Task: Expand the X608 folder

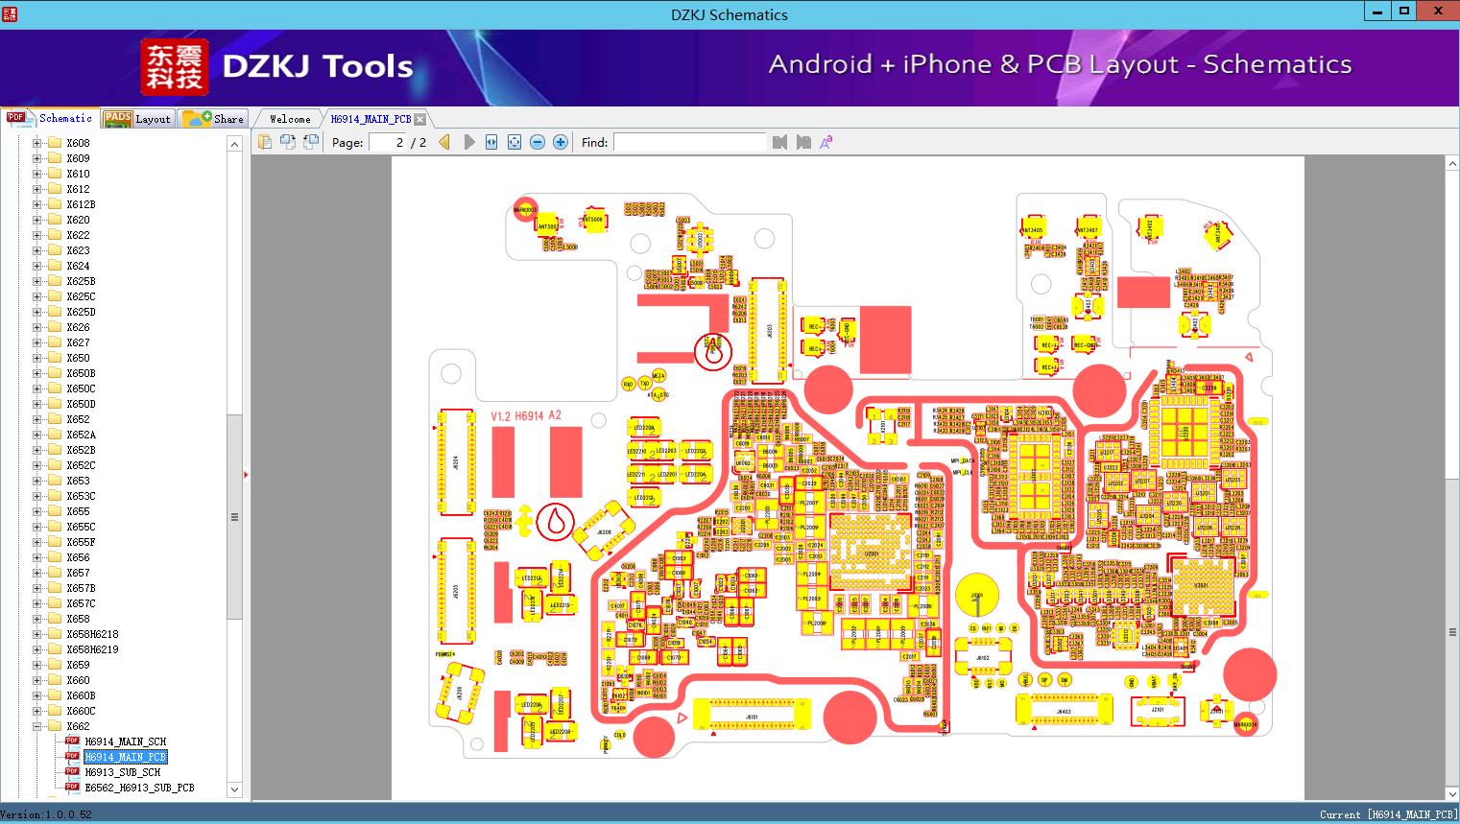Action: [37, 143]
